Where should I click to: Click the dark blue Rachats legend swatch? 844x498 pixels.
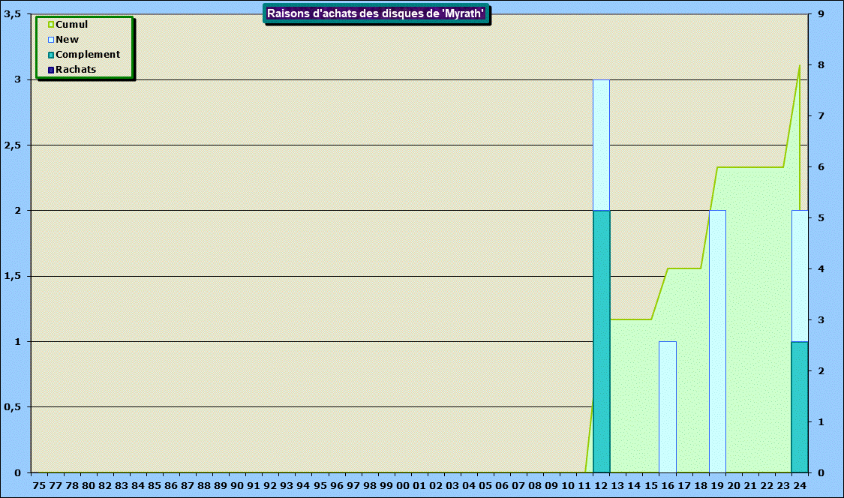[51, 70]
